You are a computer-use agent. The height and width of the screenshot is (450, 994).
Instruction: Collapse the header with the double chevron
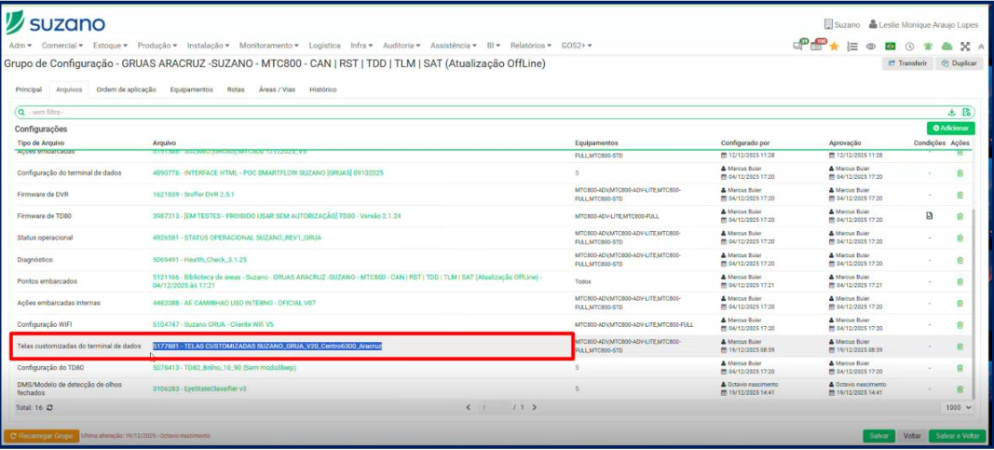pos(980,46)
